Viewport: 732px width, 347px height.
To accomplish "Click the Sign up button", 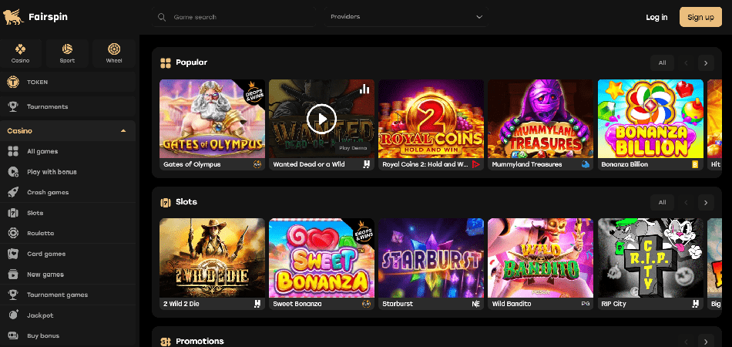I will pyautogui.click(x=700, y=17).
